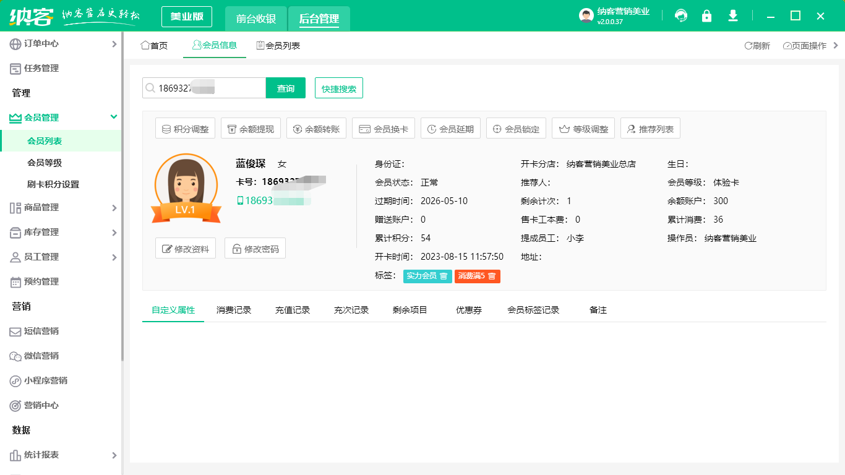Click the globe icon in the title bar

pyautogui.click(x=681, y=15)
